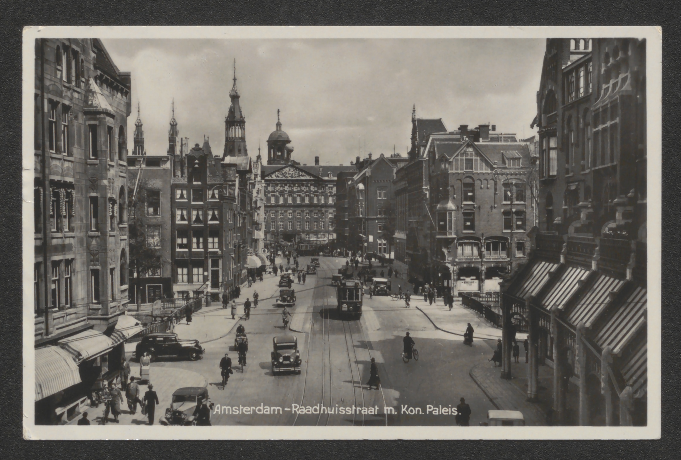Click the cyclist right of tram tracks

click(409, 348)
